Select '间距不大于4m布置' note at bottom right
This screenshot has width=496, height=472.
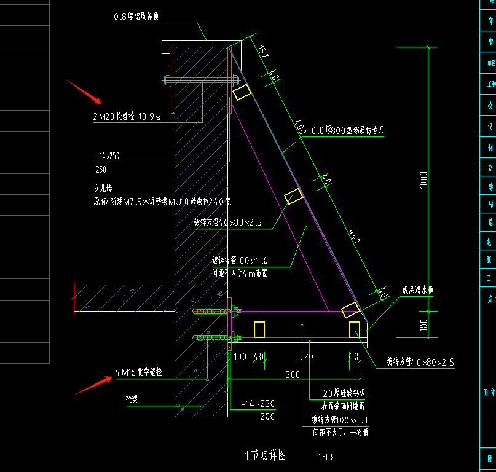click(x=341, y=433)
